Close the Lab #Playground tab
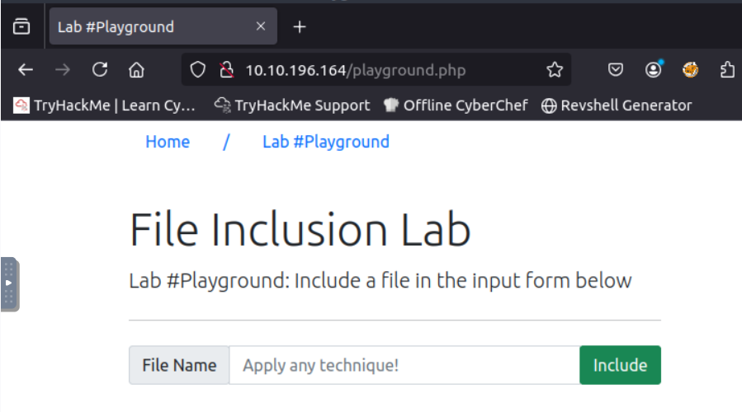 [x=261, y=26]
